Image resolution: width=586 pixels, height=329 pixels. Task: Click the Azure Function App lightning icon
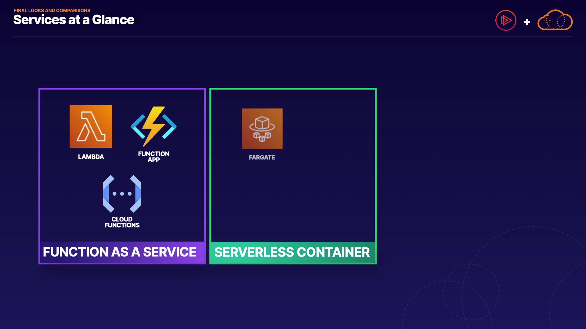(x=154, y=126)
